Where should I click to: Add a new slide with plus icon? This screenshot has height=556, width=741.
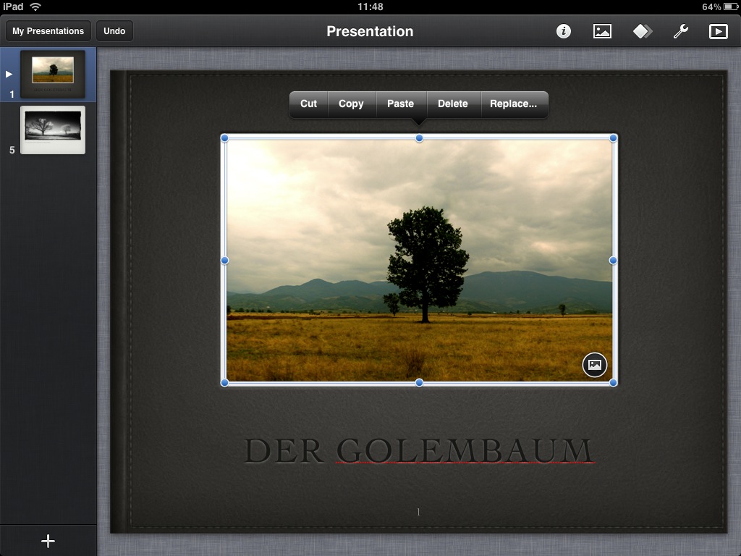(x=48, y=541)
